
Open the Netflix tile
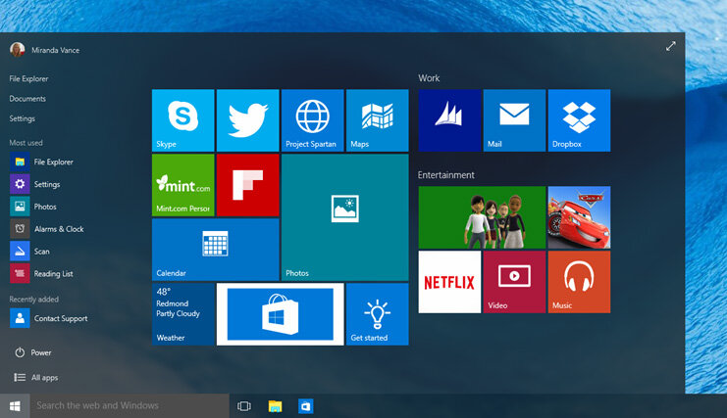click(x=449, y=282)
